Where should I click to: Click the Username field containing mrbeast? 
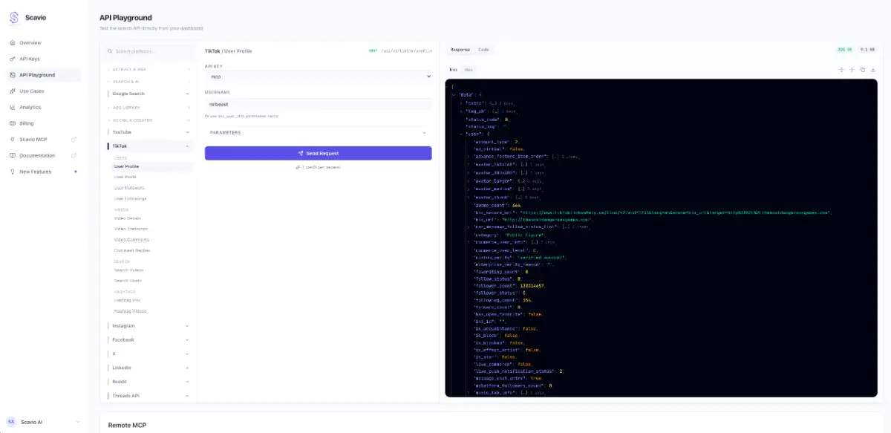[x=318, y=105]
